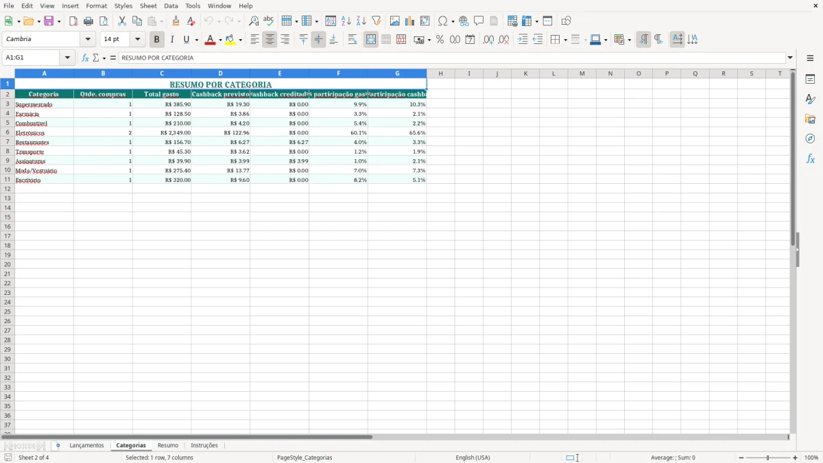The height and width of the screenshot is (463, 823).
Task: Toggle the AutoFilter
Action: click(x=377, y=21)
